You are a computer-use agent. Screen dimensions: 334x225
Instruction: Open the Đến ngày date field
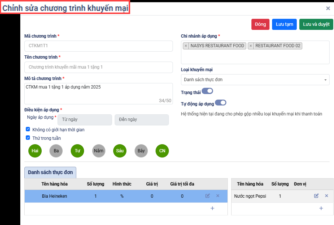coord(142,120)
